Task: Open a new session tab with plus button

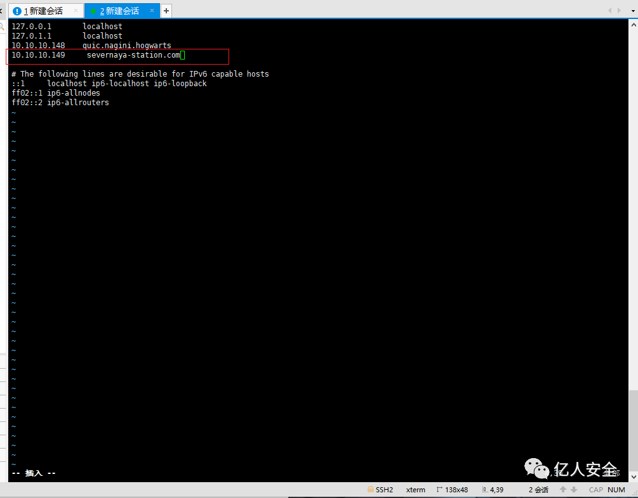Action: (166, 11)
